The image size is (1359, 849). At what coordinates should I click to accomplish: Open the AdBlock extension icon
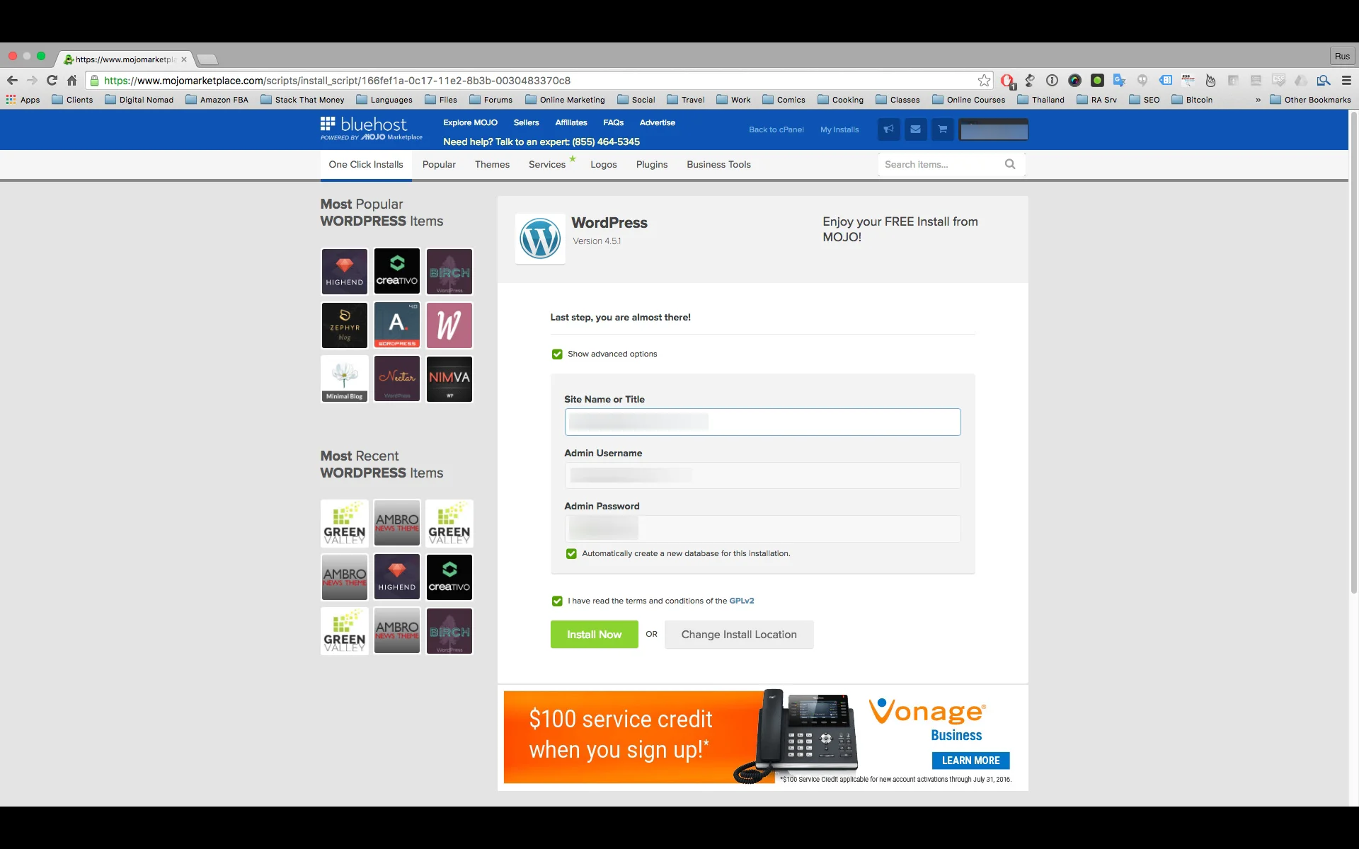[1007, 81]
